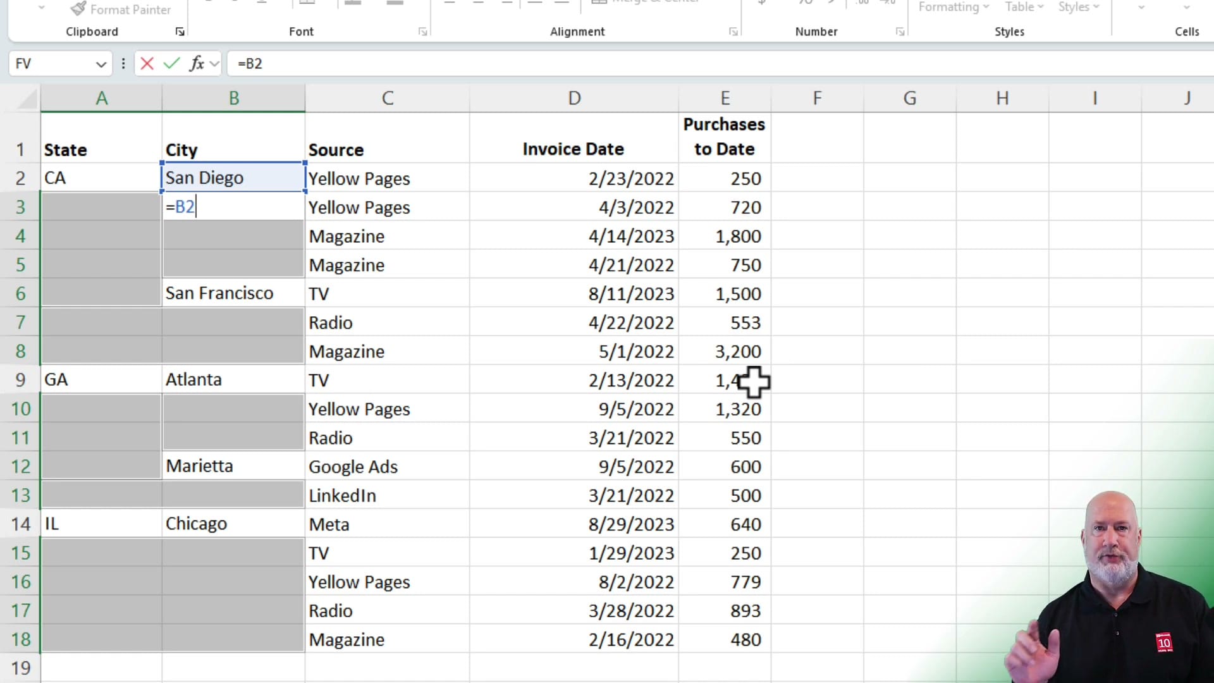Confirm the formula with the checkmark icon
Viewport: 1214px width, 683px height.
coord(171,63)
